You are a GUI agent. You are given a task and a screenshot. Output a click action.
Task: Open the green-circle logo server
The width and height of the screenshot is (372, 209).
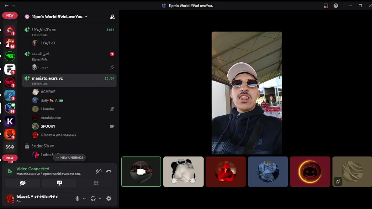point(10,56)
